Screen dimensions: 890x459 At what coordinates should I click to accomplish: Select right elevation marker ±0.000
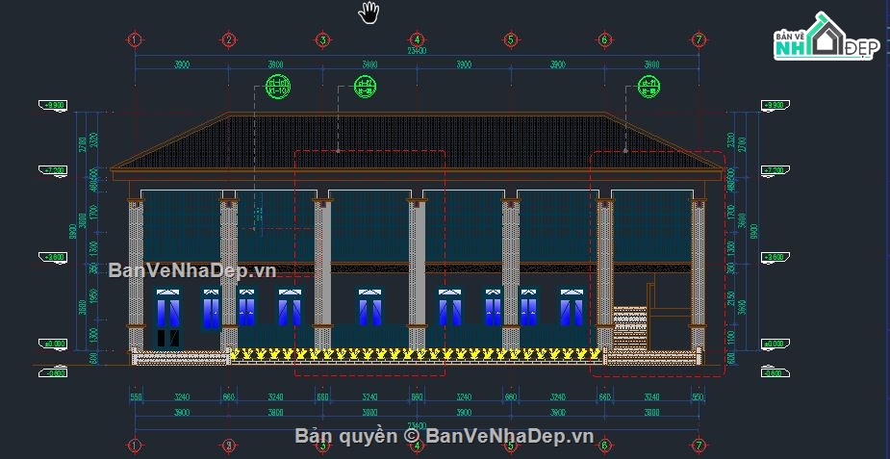[x=776, y=344]
